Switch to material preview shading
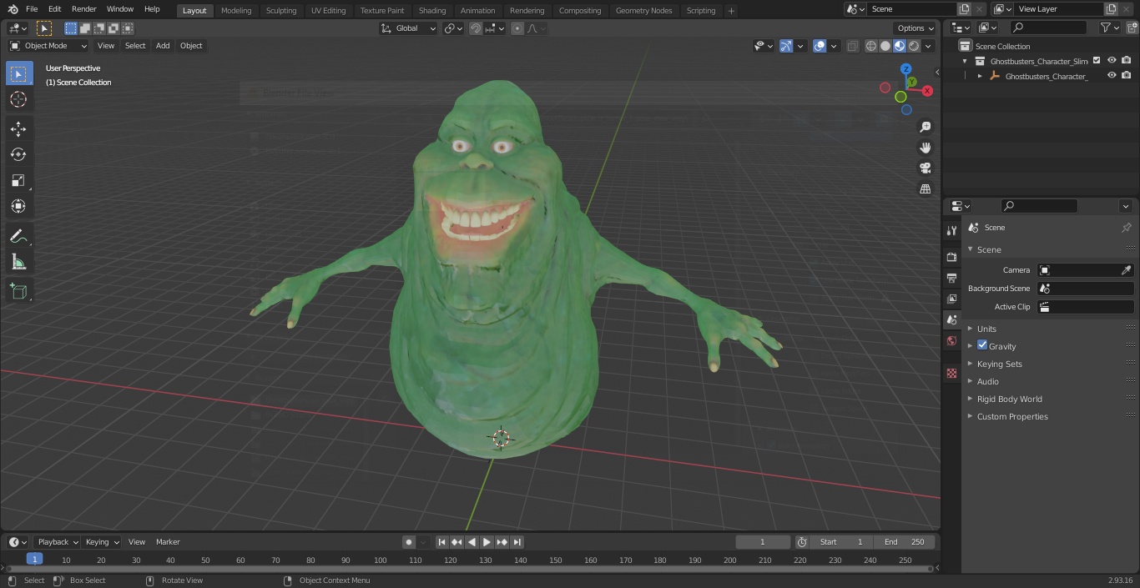This screenshot has width=1140, height=588. (900, 46)
